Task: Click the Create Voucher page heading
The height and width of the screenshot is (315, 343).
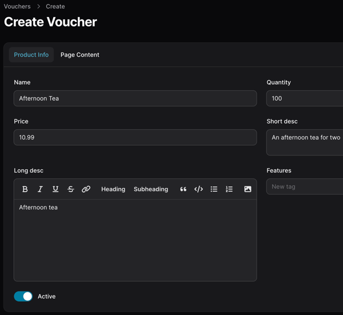Action: (x=50, y=22)
